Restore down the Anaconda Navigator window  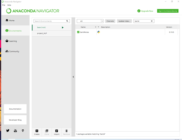(x=172, y=2)
